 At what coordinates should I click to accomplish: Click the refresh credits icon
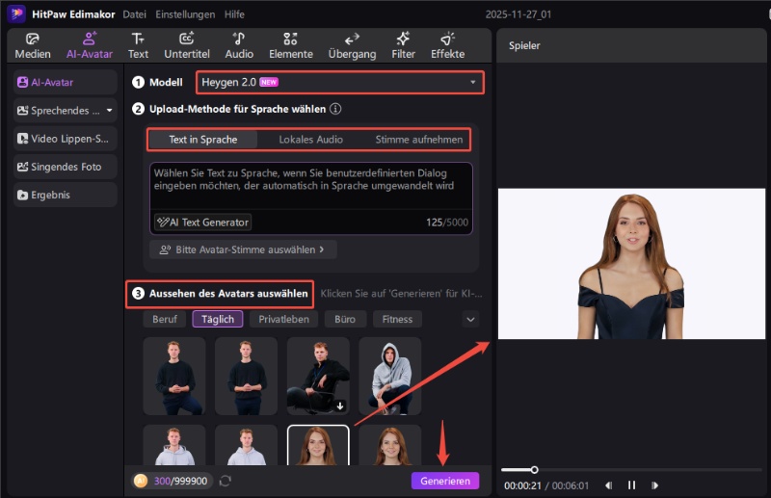click(226, 481)
